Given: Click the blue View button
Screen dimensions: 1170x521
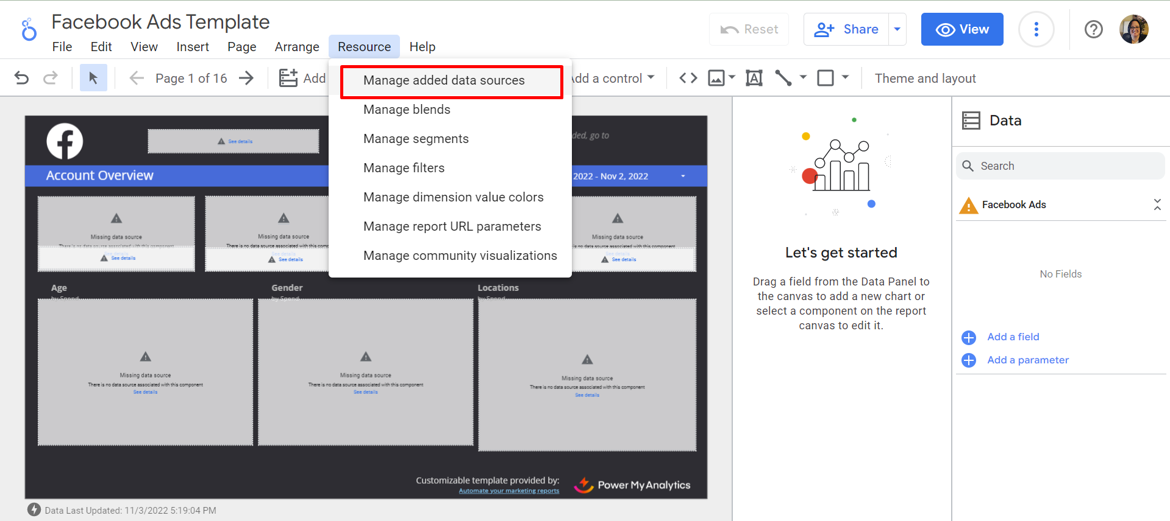Looking at the screenshot, I should (961, 29).
